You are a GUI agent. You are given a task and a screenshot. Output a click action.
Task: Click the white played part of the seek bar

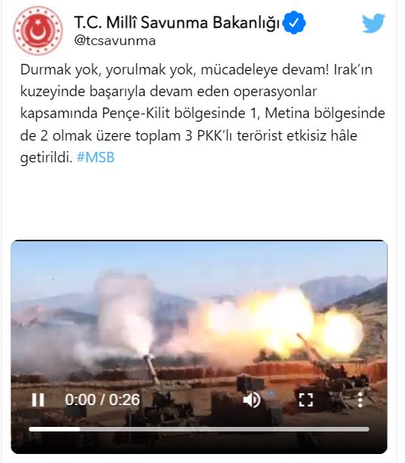54,429
